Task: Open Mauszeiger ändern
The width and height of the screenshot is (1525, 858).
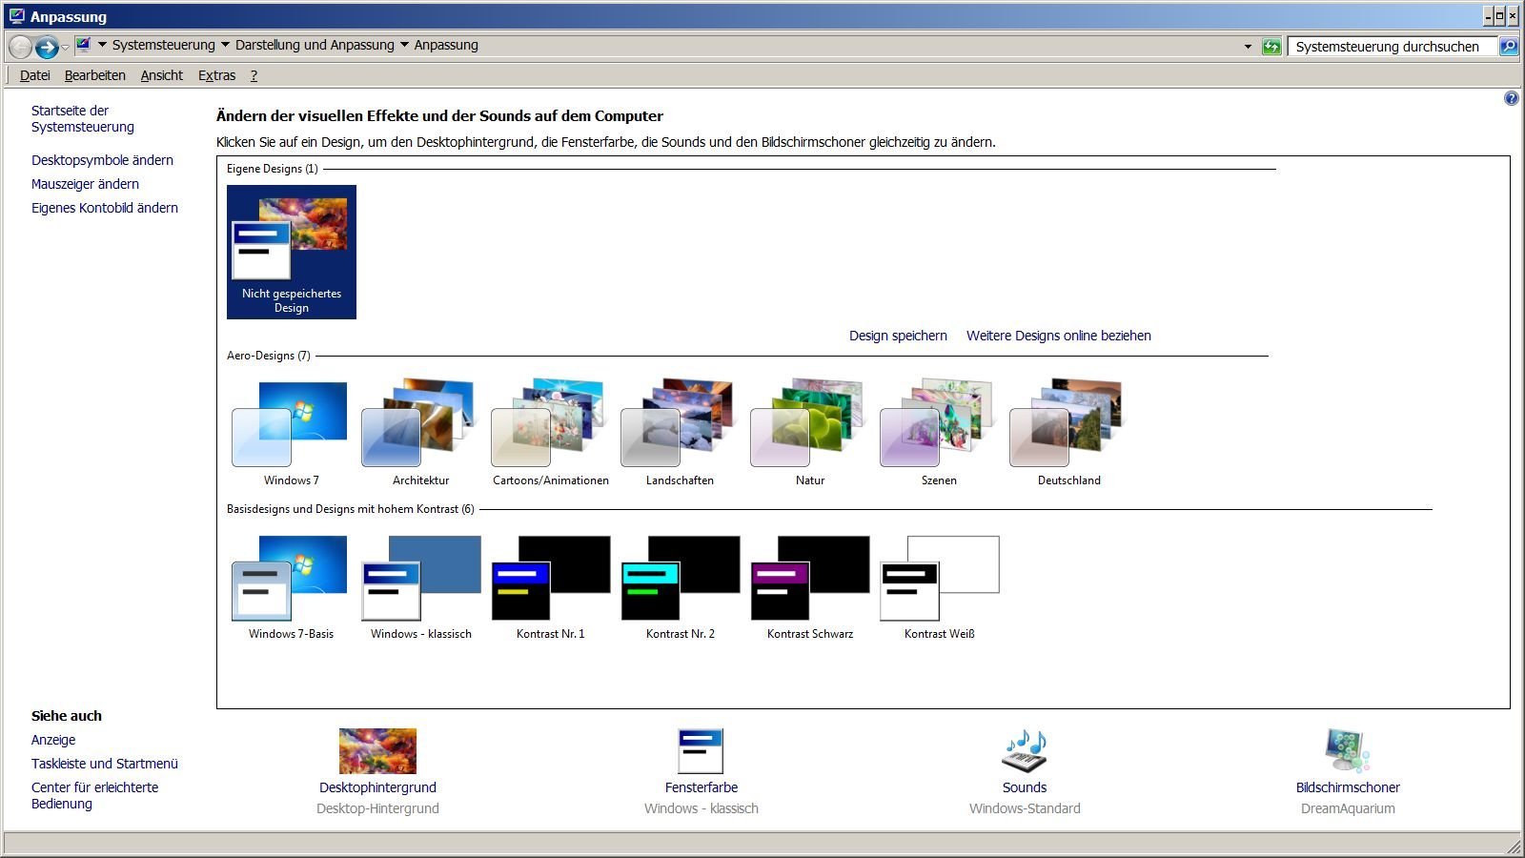Action: (x=85, y=184)
